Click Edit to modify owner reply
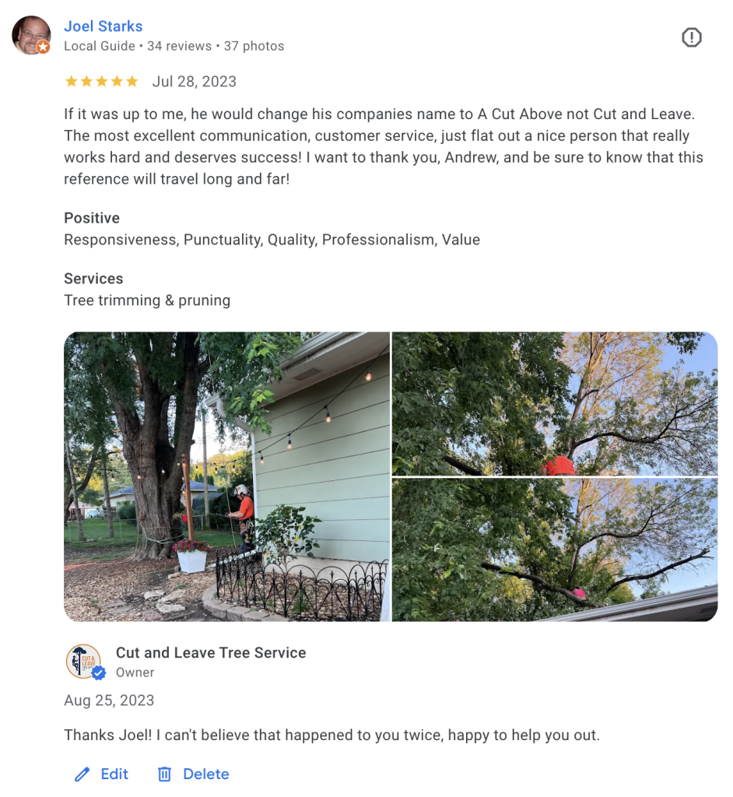 point(114,774)
